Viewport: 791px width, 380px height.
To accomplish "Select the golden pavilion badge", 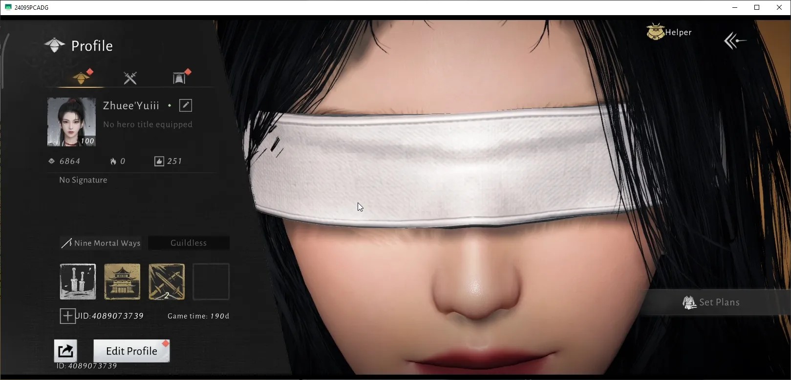I will [x=122, y=281].
